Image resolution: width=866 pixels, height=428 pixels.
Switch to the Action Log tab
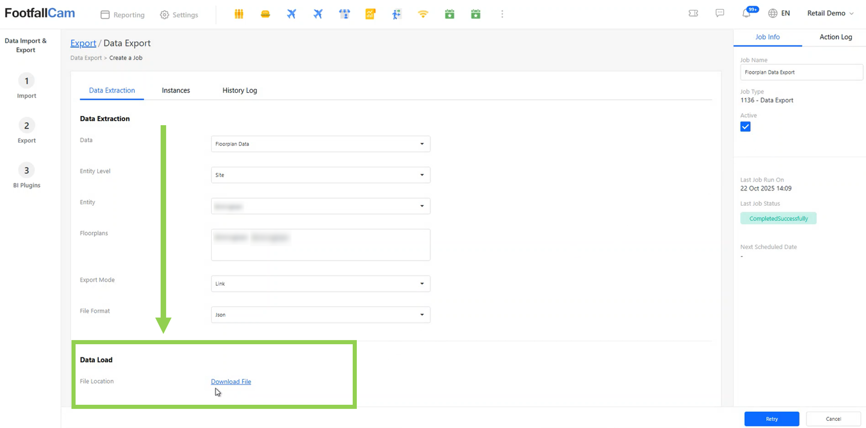coord(835,37)
